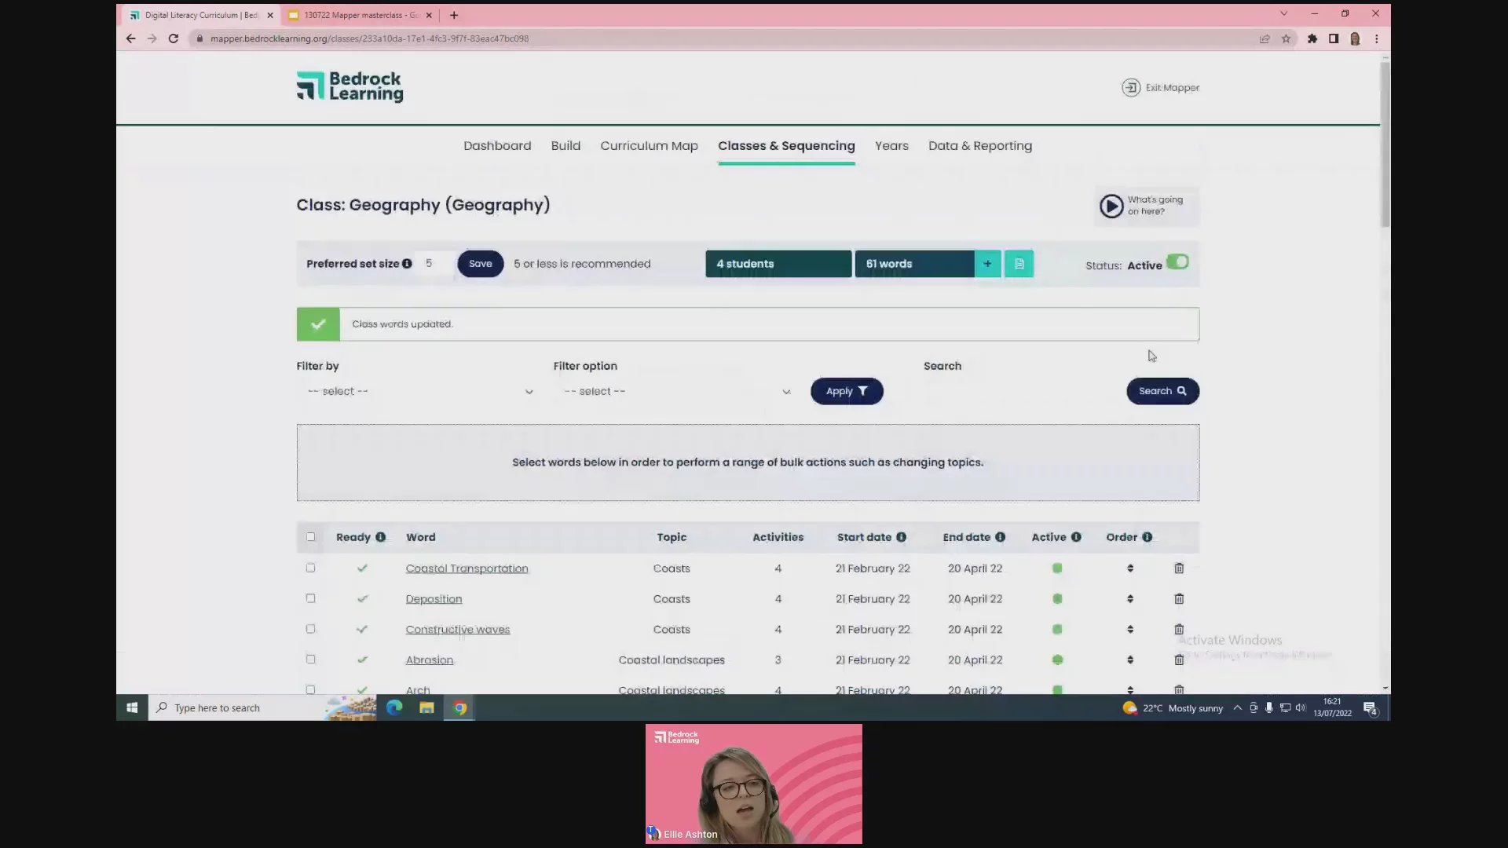Open the Filter by dropdown
Screen dimensions: 1508x848
coord(419,391)
